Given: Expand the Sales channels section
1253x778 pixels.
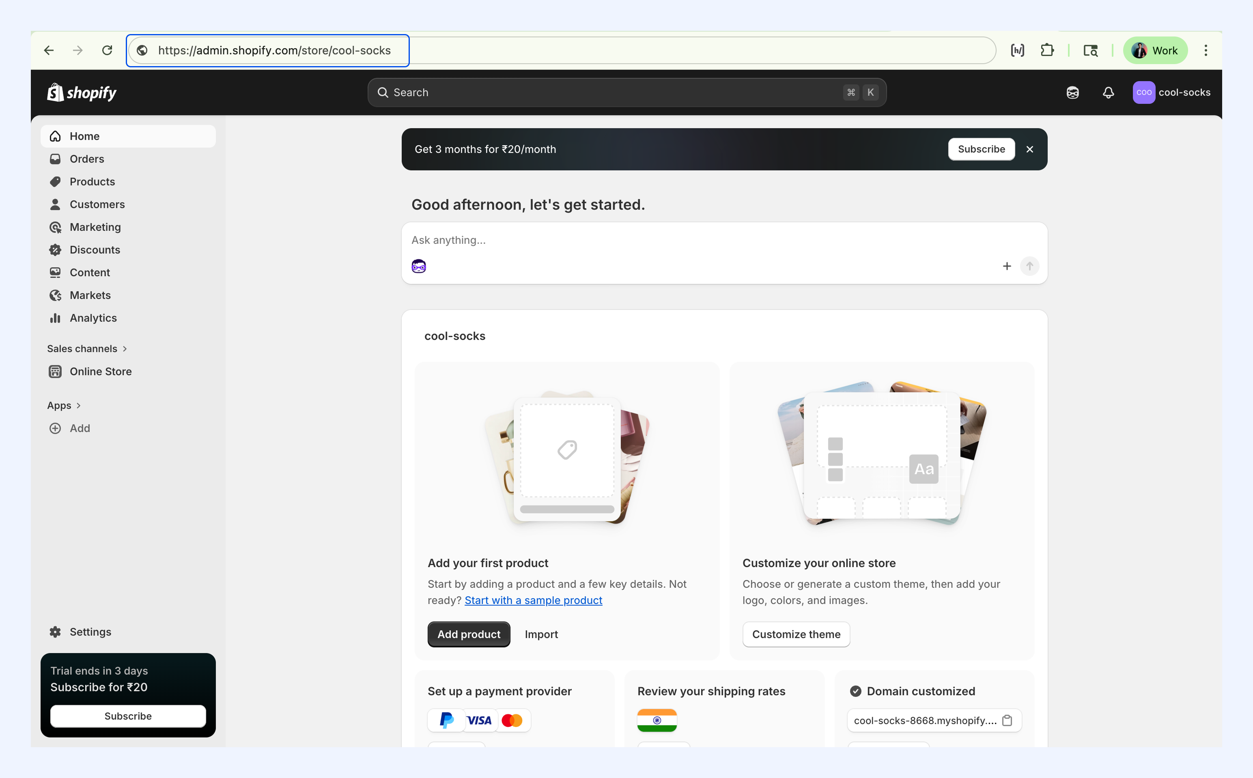Looking at the screenshot, I should [x=88, y=349].
